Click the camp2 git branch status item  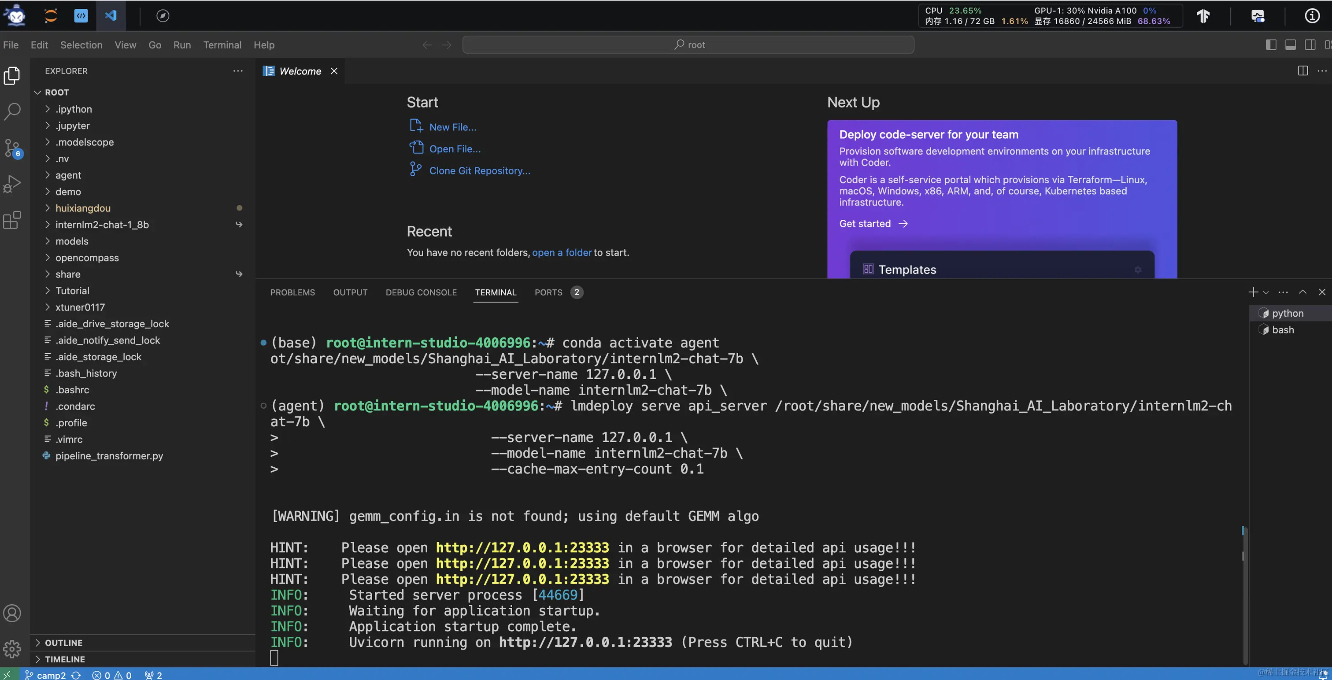[45, 675]
